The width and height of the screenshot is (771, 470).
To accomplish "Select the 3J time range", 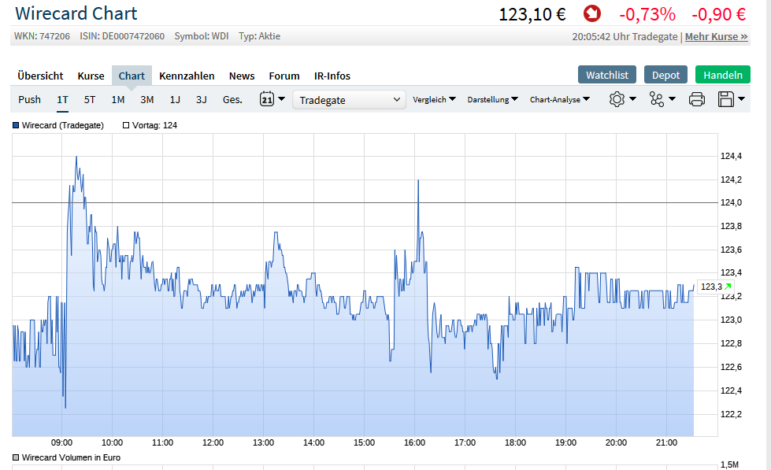I will pyautogui.click(x=201, y=99).
